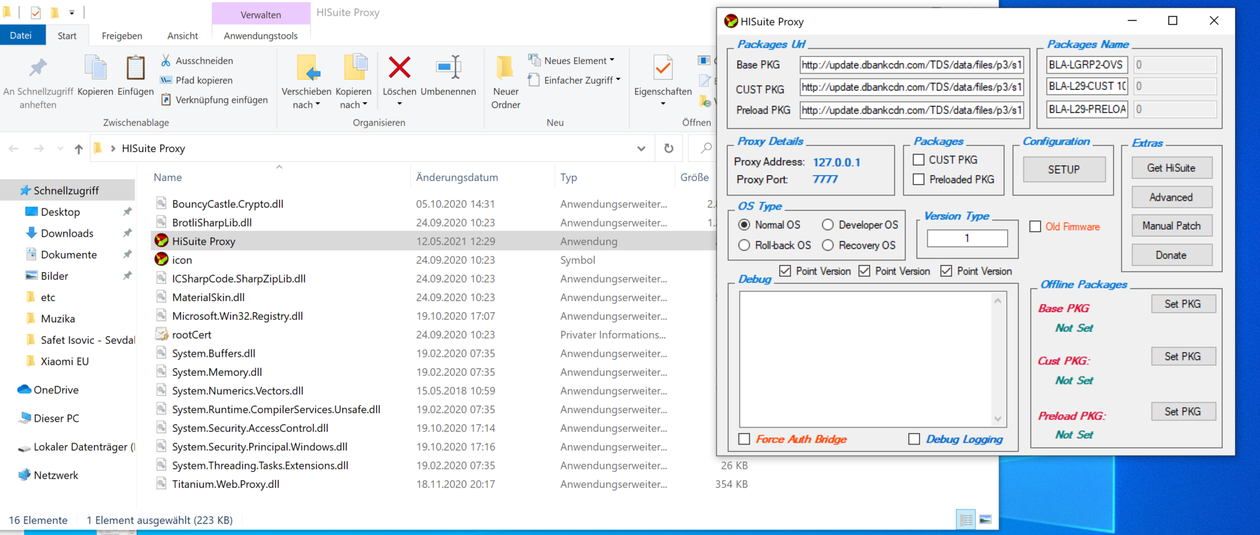Click the up-arrow navigation icon

coord(79,149)
